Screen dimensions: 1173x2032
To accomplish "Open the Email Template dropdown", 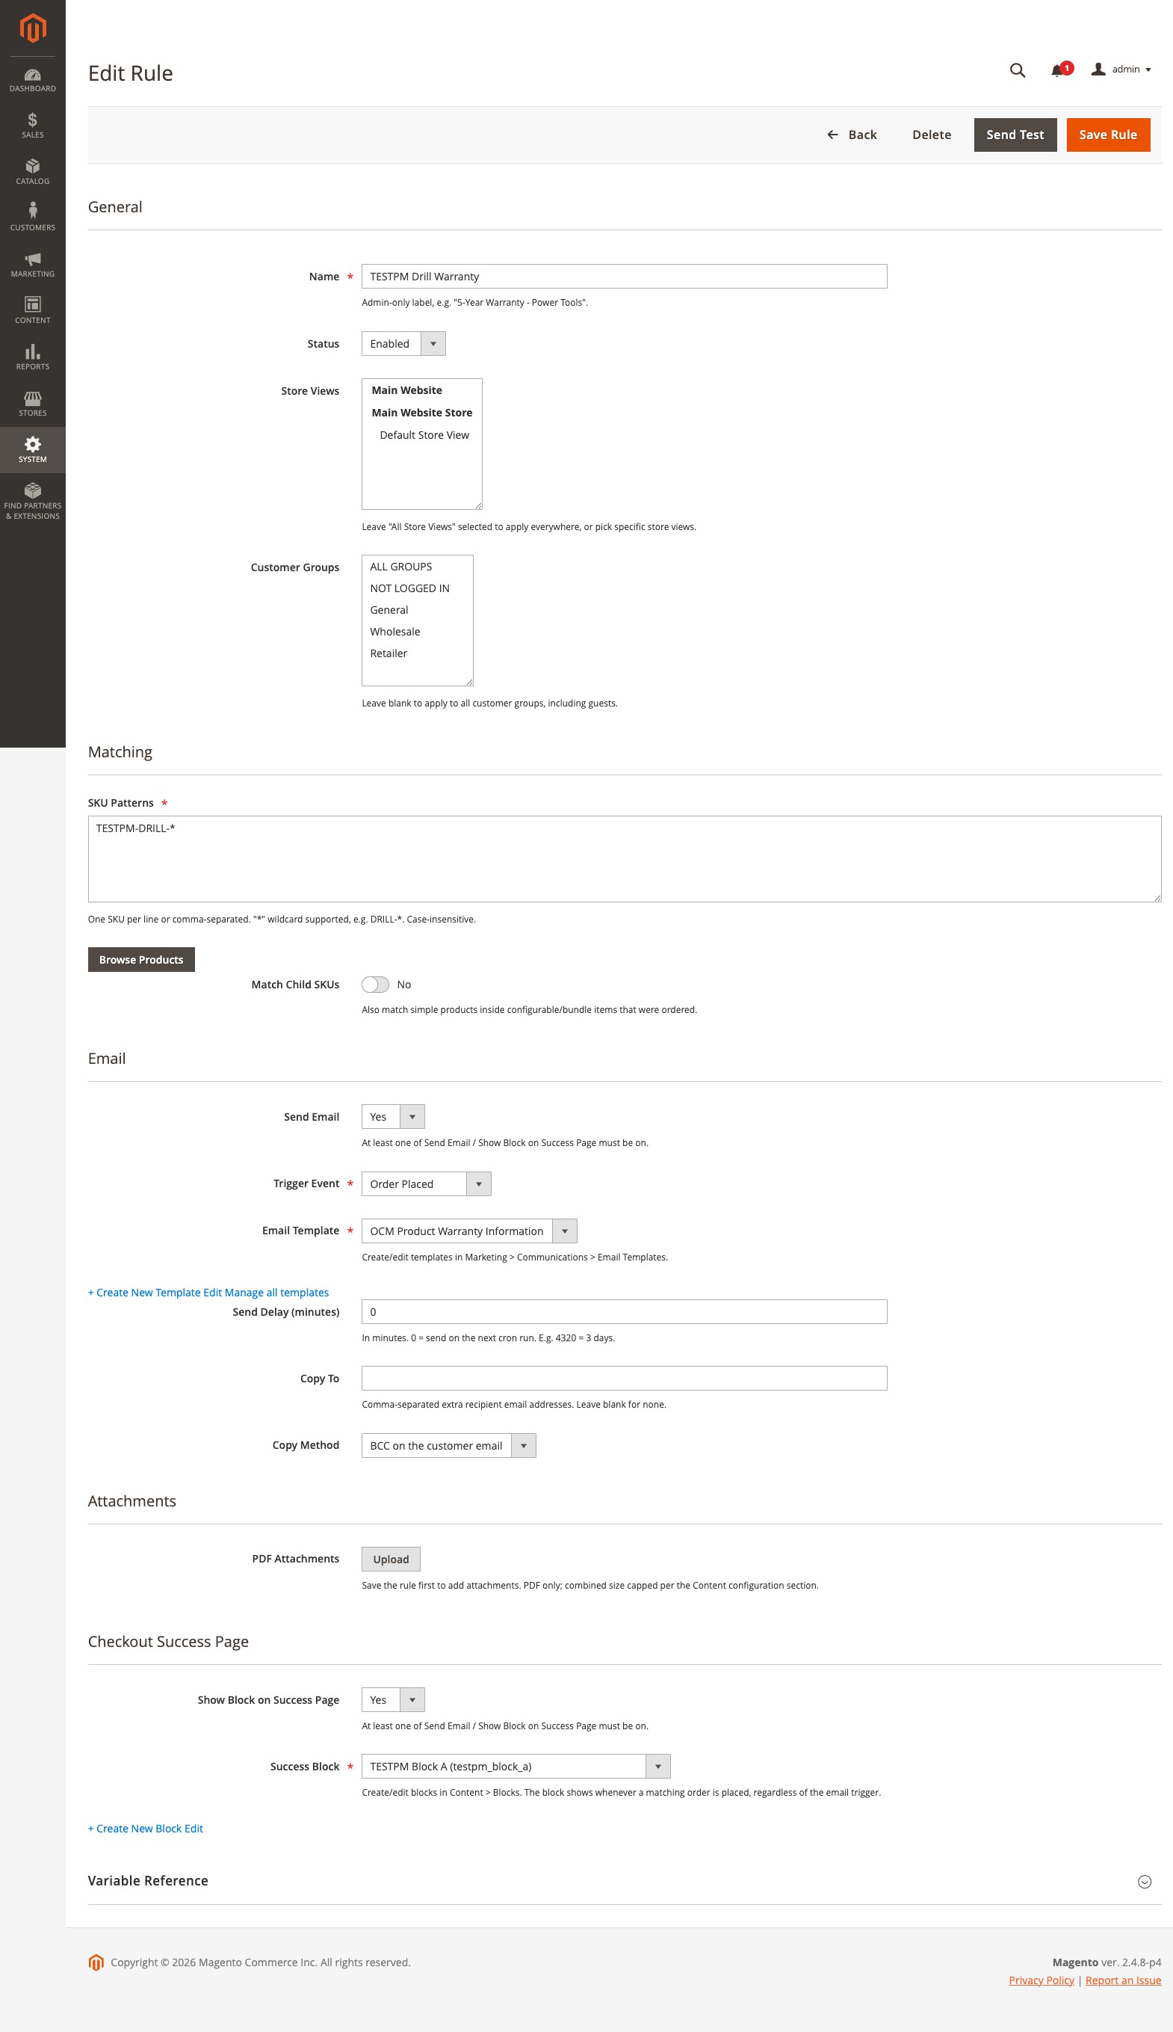I will (x=469, y=1231).
